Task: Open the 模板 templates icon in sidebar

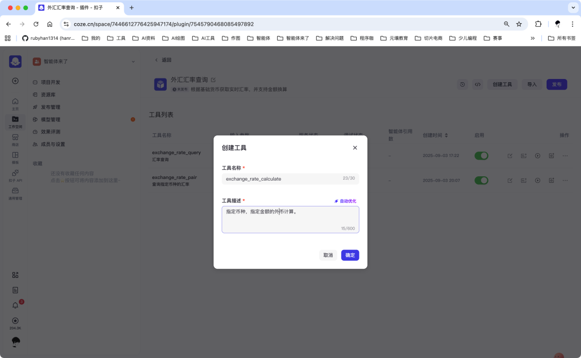Action: pyautogui.click(x=15, y=156)
